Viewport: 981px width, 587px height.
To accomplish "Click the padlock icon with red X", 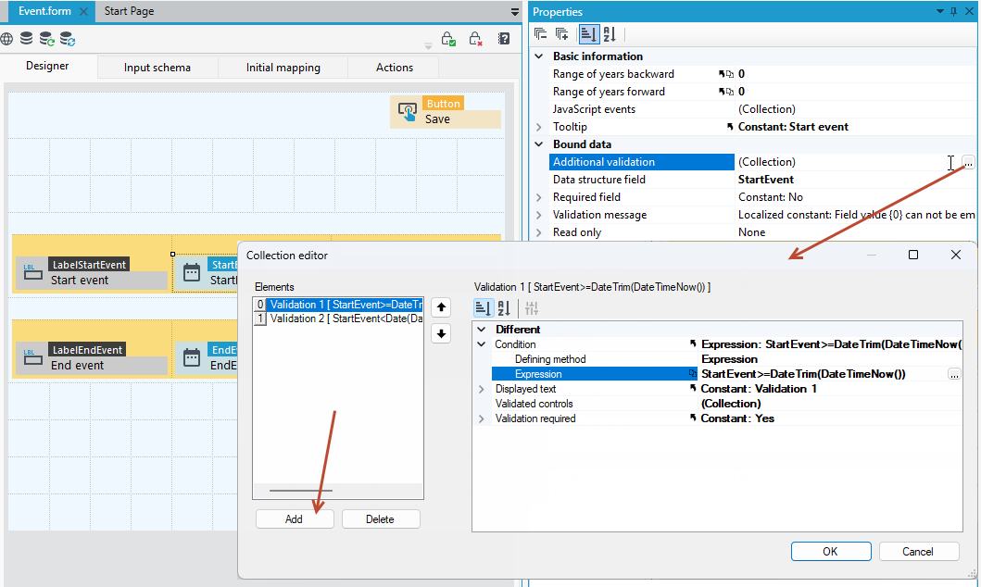I will (475, 40).
